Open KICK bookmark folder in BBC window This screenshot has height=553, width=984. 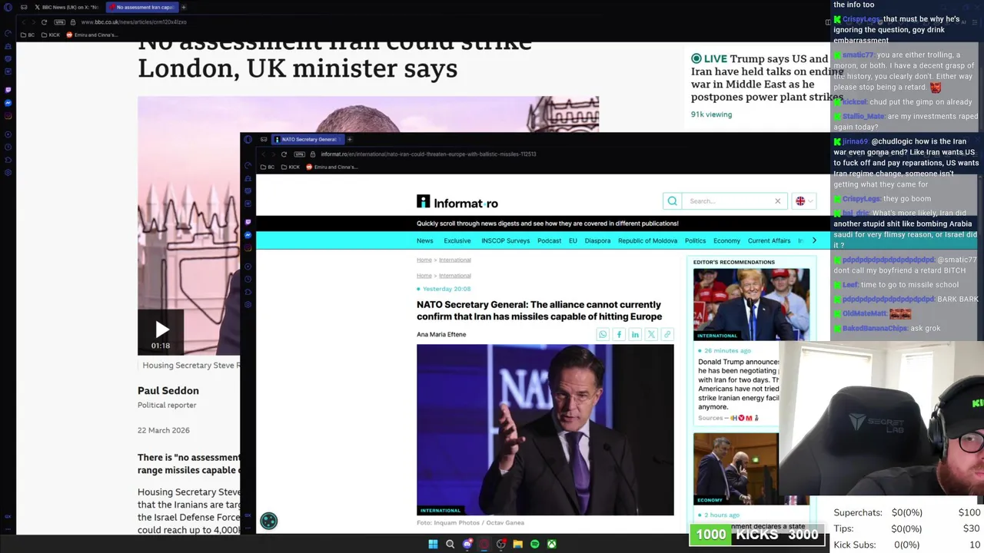coord(50,35)
